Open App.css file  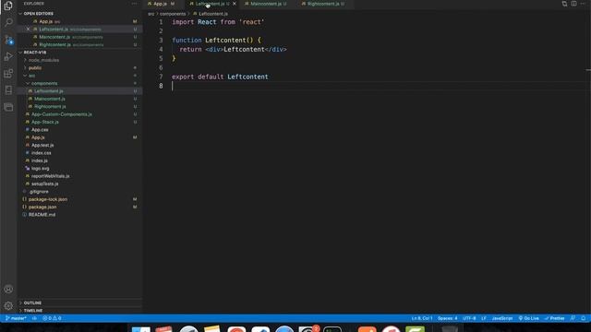[40, 130]
